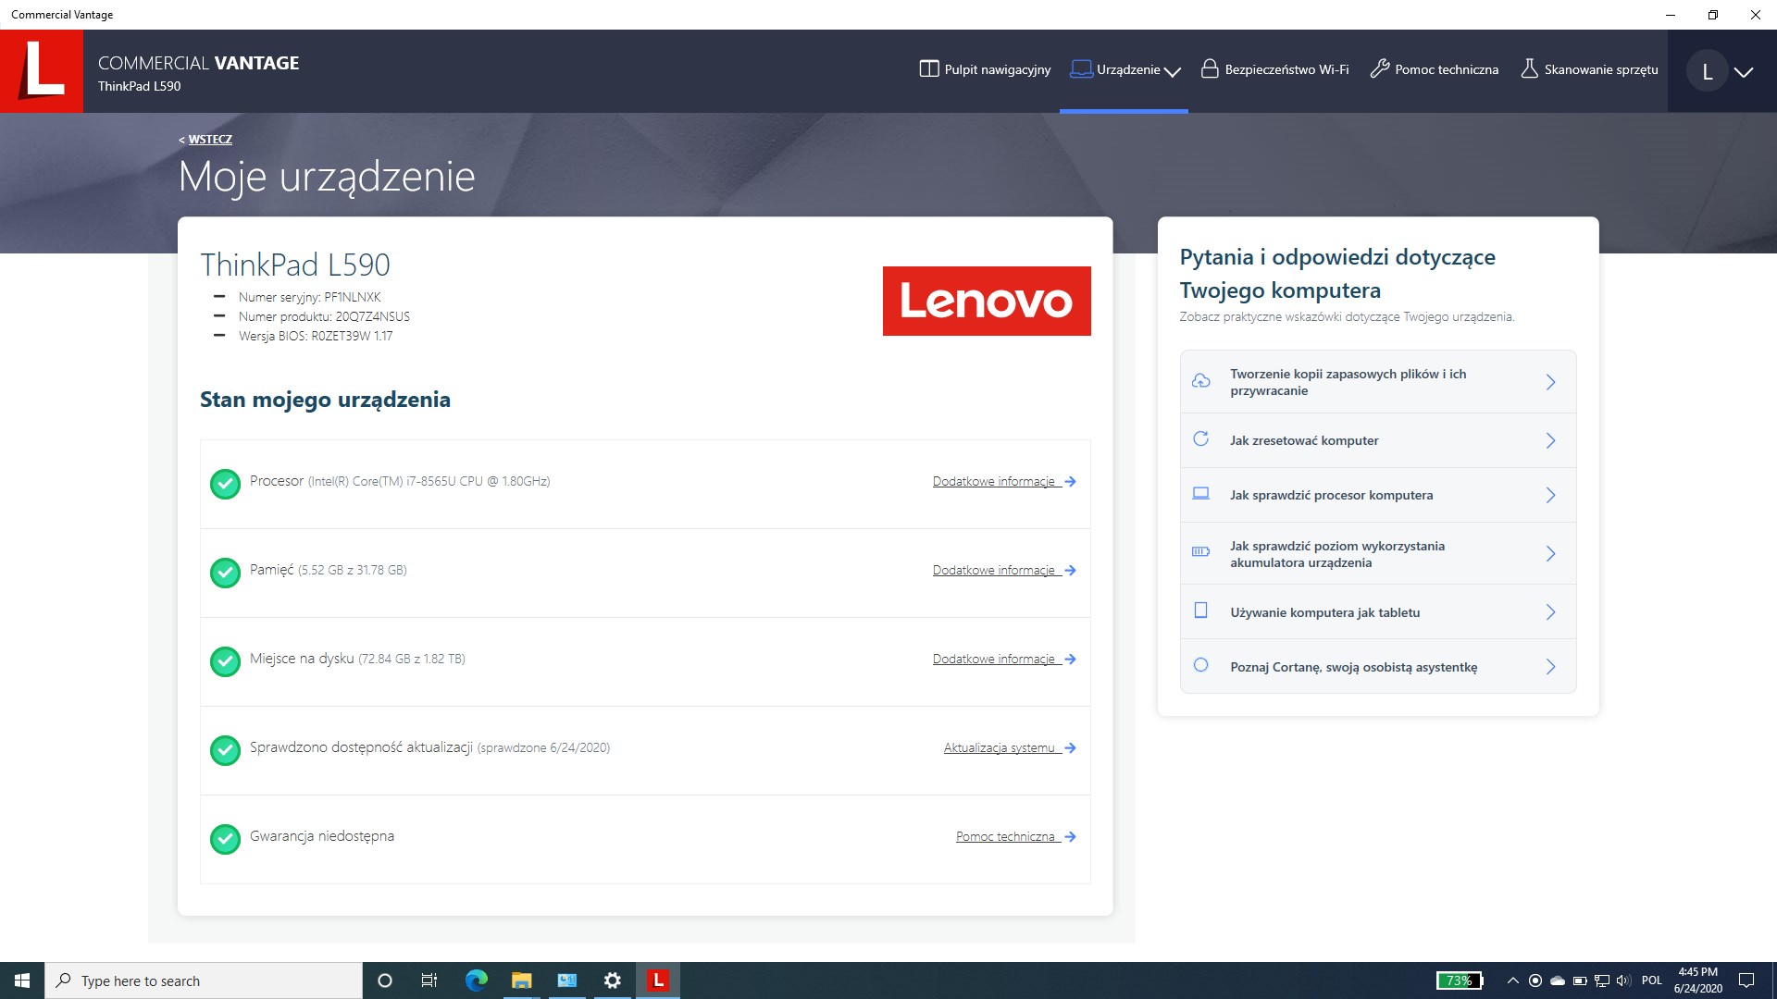Open Poznaj Cortanę article
This screenshot has width=1777, height=999.
[1378, 666]
